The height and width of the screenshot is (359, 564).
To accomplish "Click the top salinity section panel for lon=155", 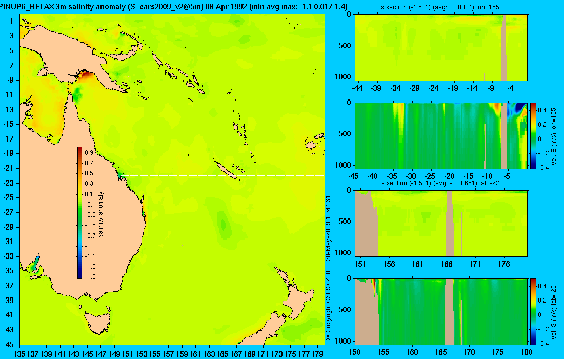I will click(441, 48).
